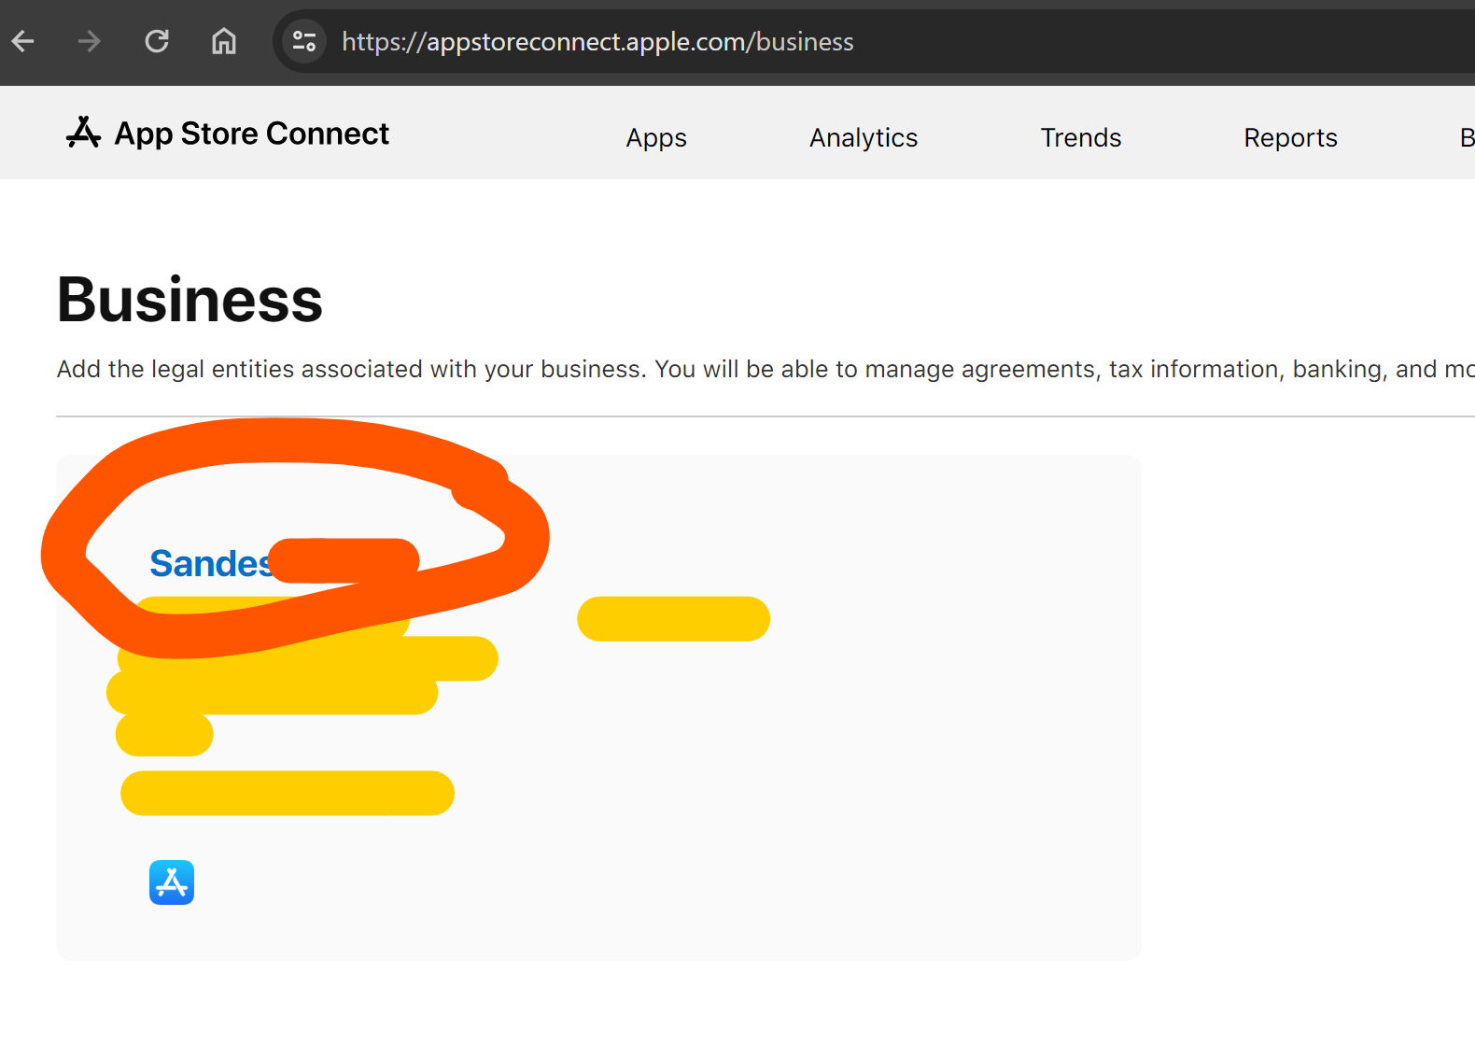Open the Apps menu item
Viewport: 1475px width, 1044px height.
point(656,138)
